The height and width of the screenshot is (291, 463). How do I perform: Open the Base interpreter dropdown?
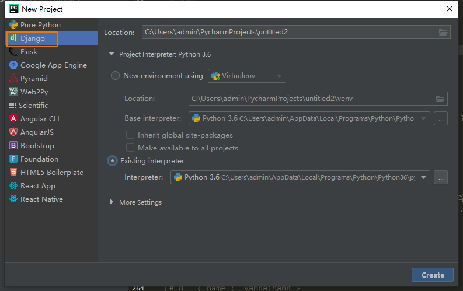pos(309,118)
